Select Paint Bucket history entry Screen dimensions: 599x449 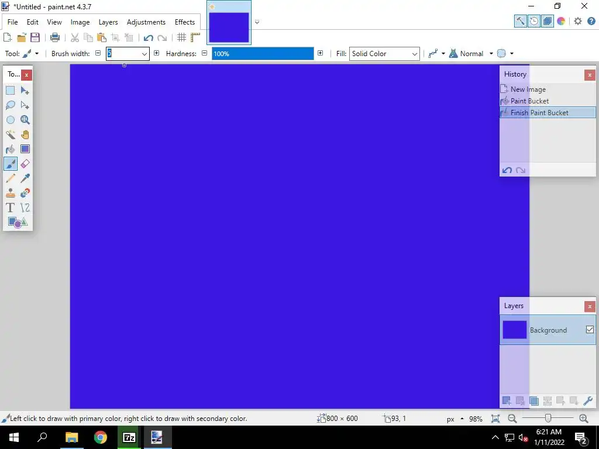coord(548,101)
